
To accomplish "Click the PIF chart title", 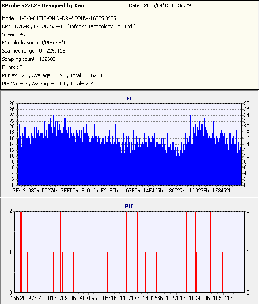I will (129, 206).
